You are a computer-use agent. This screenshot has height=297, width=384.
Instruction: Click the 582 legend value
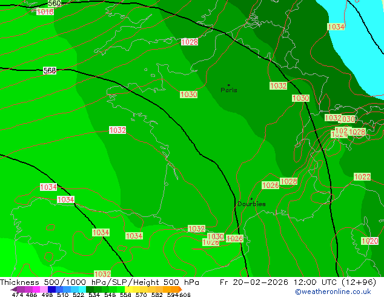click(x=157, y=295)
